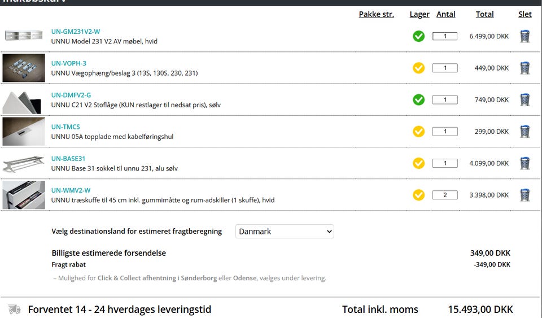Click the UN-WMV2-W product link
The height and width of the screenshot is (318, 542).
coord(71,190)
